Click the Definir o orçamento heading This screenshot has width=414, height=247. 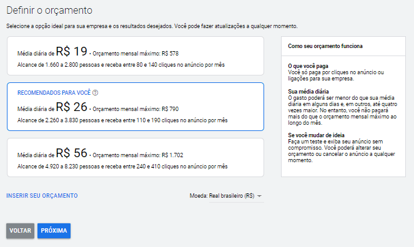tap(49, 10)
